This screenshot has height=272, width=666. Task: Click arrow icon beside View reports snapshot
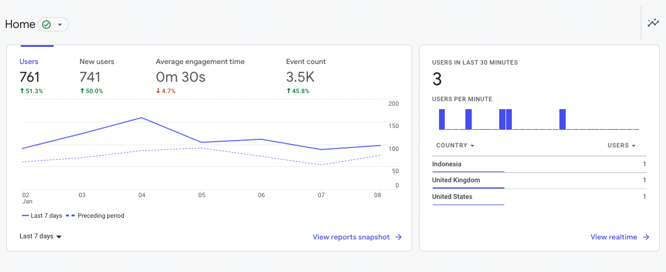tap(398, 237)
